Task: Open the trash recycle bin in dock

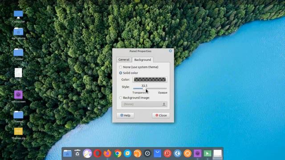Action: coord(77,153)
